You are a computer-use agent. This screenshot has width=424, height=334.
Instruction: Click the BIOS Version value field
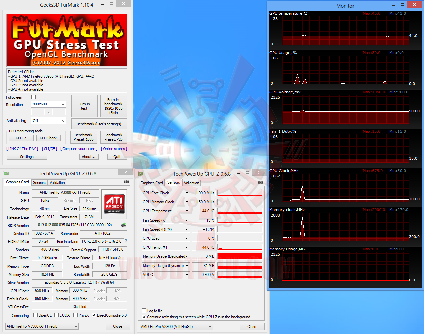pos(75,225)
